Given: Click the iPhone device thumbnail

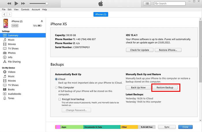Looking at the screenshot, I should 6,23.
